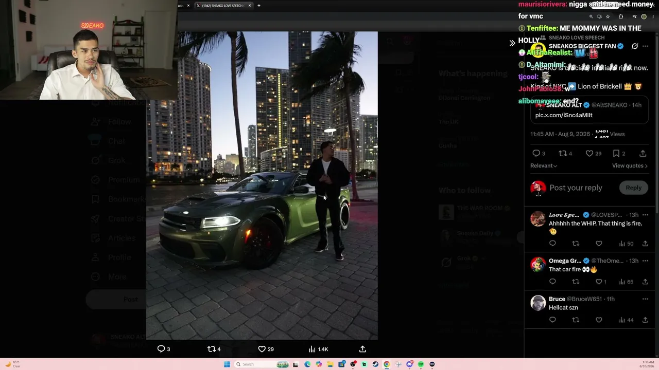Click the Reply button
This screenshot has width=659, height=370.
633,188
